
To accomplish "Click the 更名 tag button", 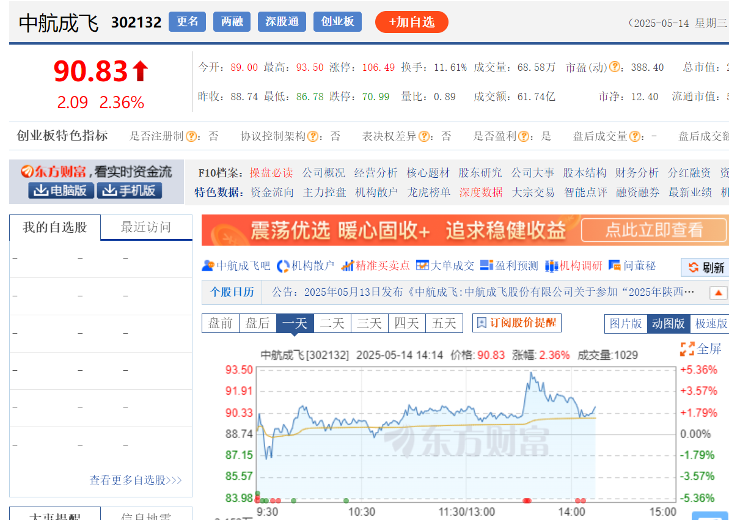I will click(x=188, y=21).
